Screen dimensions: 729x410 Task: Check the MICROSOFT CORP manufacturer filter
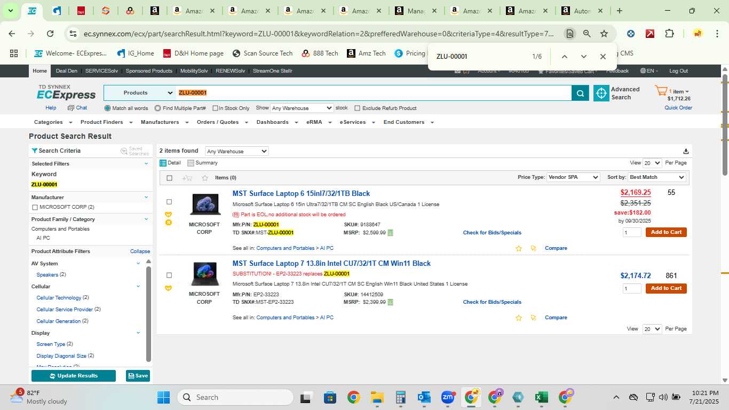coord(35,207)
